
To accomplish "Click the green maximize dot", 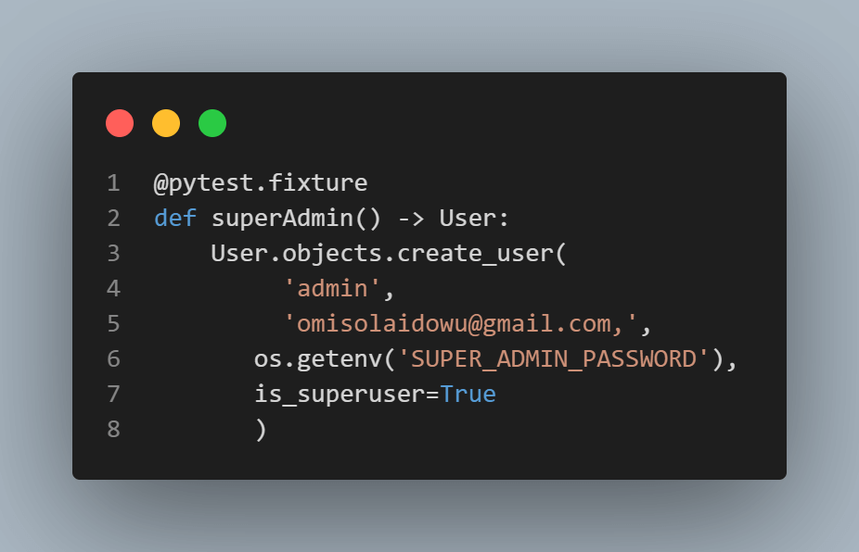I will [x=212, y=123].
